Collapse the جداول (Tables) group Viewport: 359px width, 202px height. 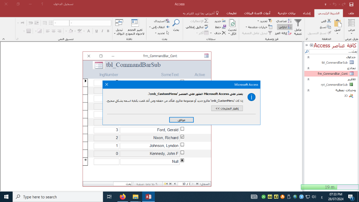pos(308,57)
